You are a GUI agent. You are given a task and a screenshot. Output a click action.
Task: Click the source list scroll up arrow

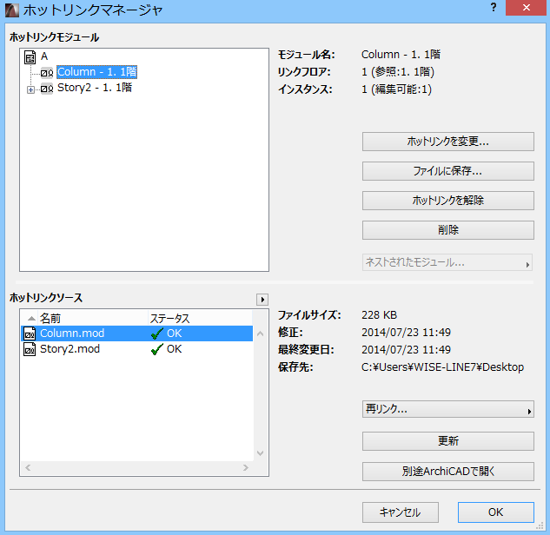click(x=260, y=334)
